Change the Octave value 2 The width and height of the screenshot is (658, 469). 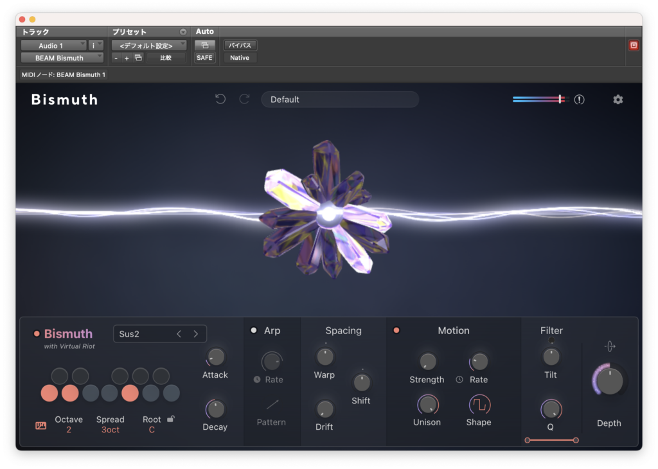[x=69, y=430]
